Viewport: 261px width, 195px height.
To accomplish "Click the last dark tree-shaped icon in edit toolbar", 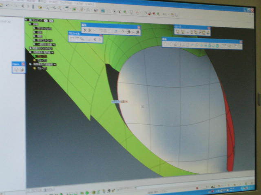I will 137,32.
